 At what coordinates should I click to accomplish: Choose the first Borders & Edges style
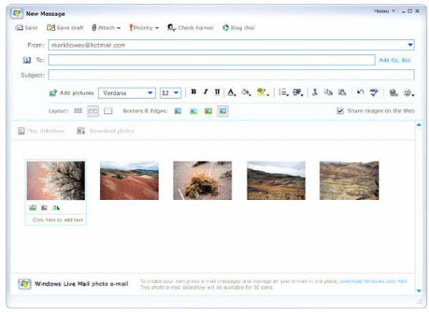(178, 111)
